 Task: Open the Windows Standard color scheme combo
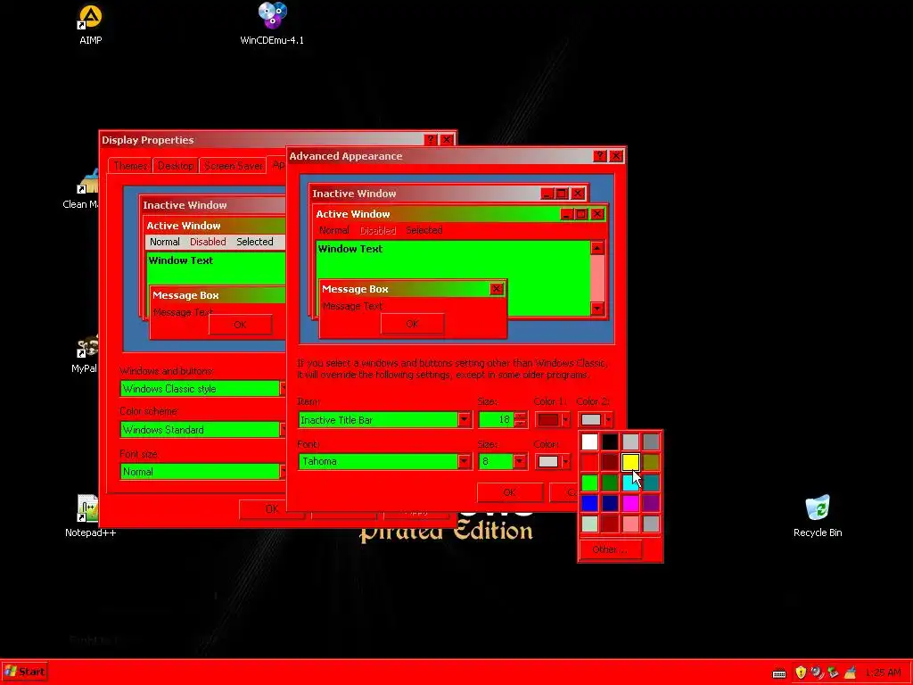point(202,430)
